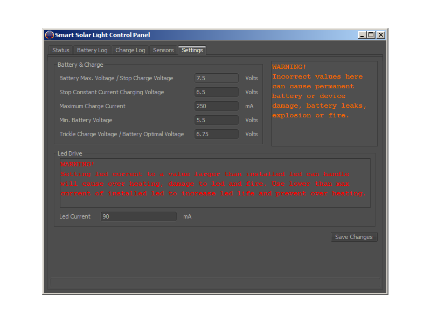This screenshot has height=323, width=431.
Task: Click the 'Min. Battery Voltage' label
Action: pos(86,120)
